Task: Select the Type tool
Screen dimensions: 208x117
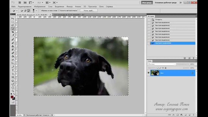Action: [x=13, y=70]
